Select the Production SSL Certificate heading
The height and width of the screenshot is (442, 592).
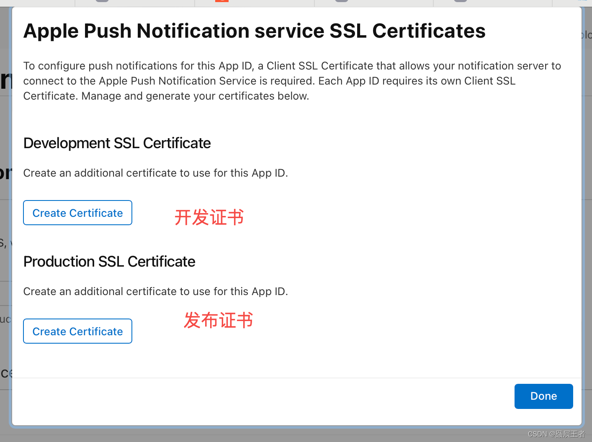click(x=109, y=262)
